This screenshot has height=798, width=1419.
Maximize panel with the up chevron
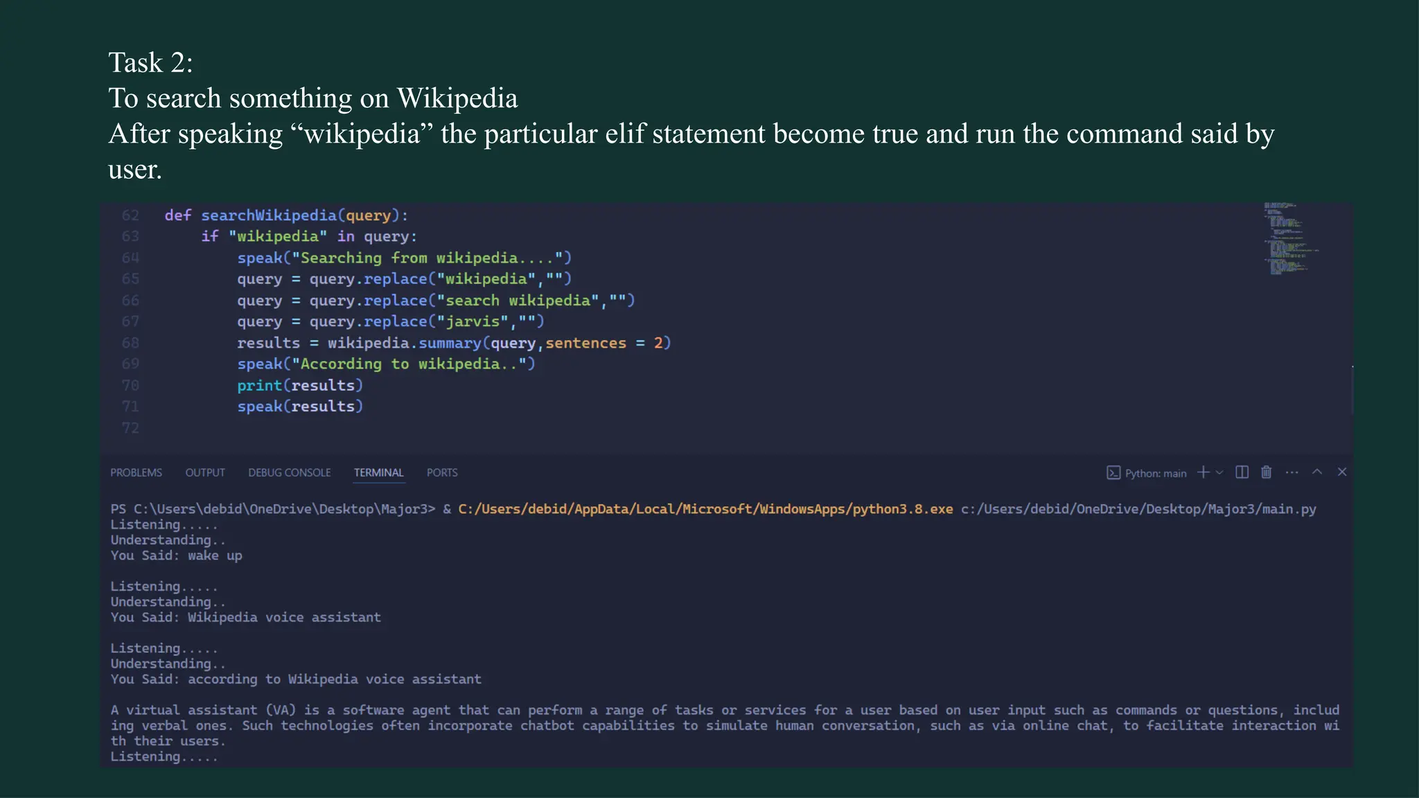click(x=1317, y=472)
